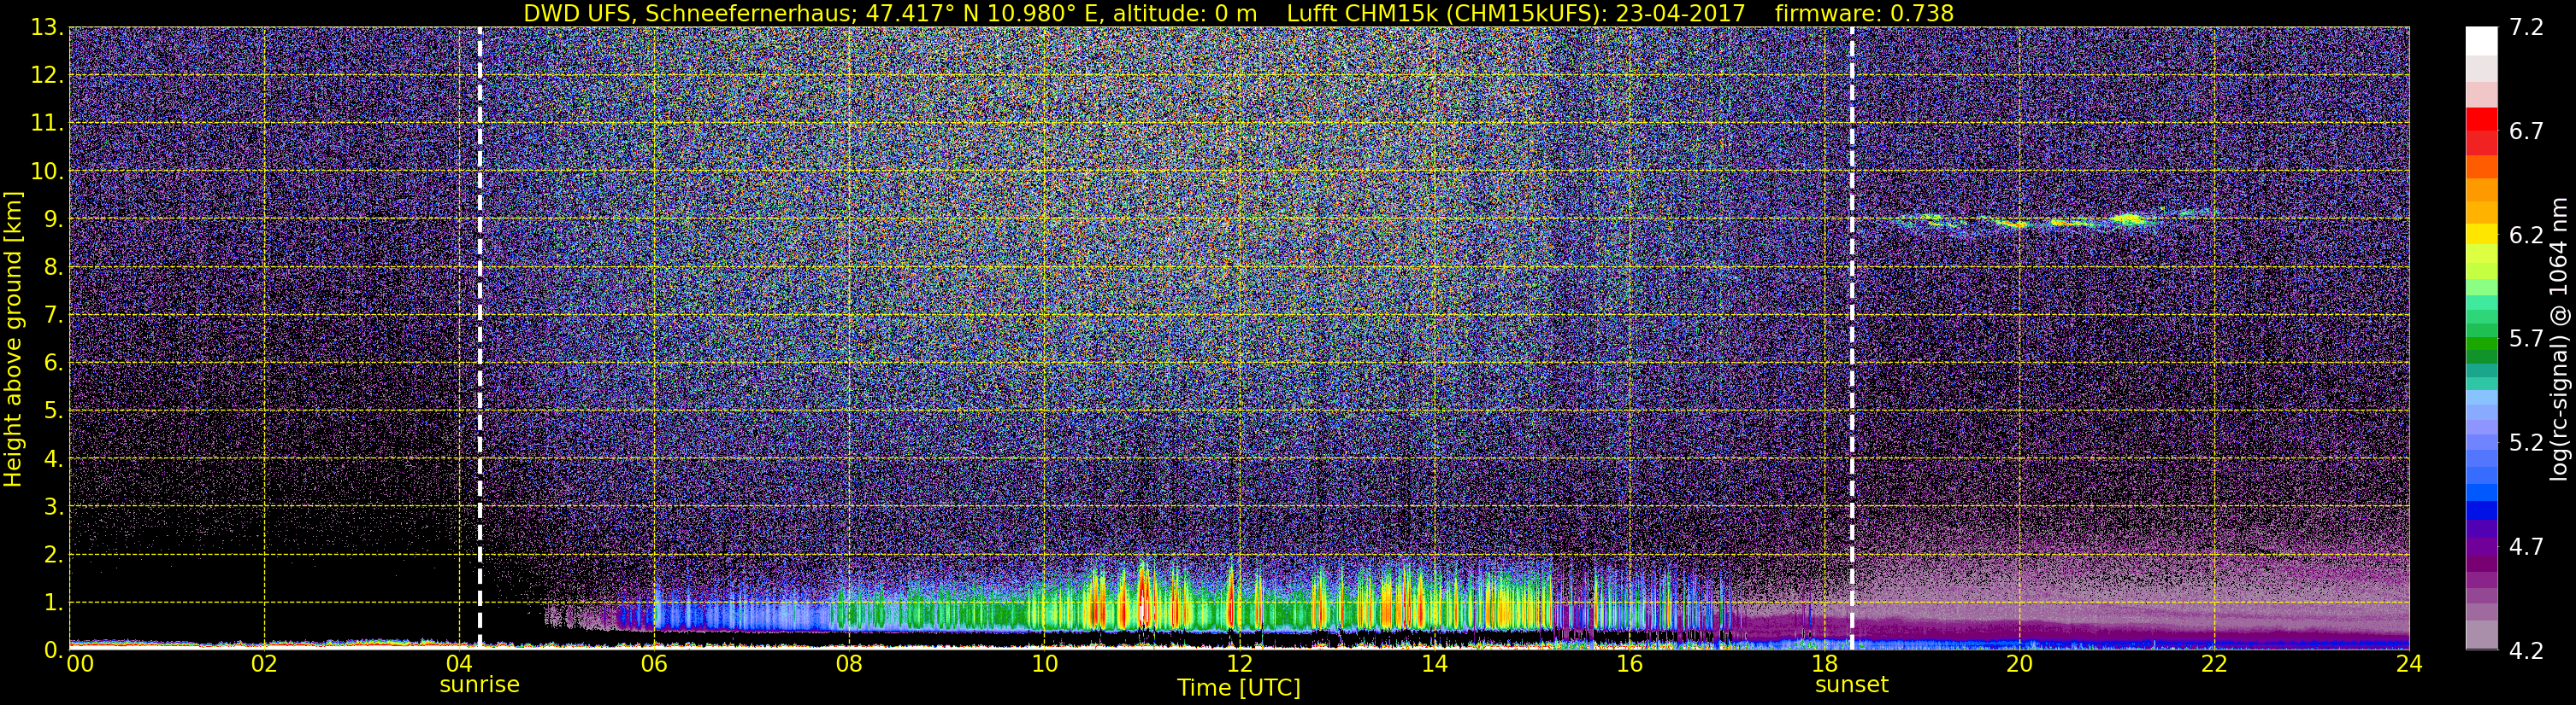Viewport: 2576px width, 705px height.
Task: Click the "sunset" label under the time axis
Action: 1851,685
